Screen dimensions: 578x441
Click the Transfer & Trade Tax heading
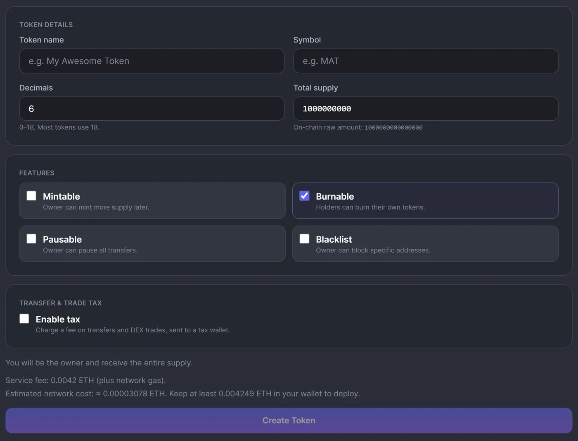(x=60, y=303)
